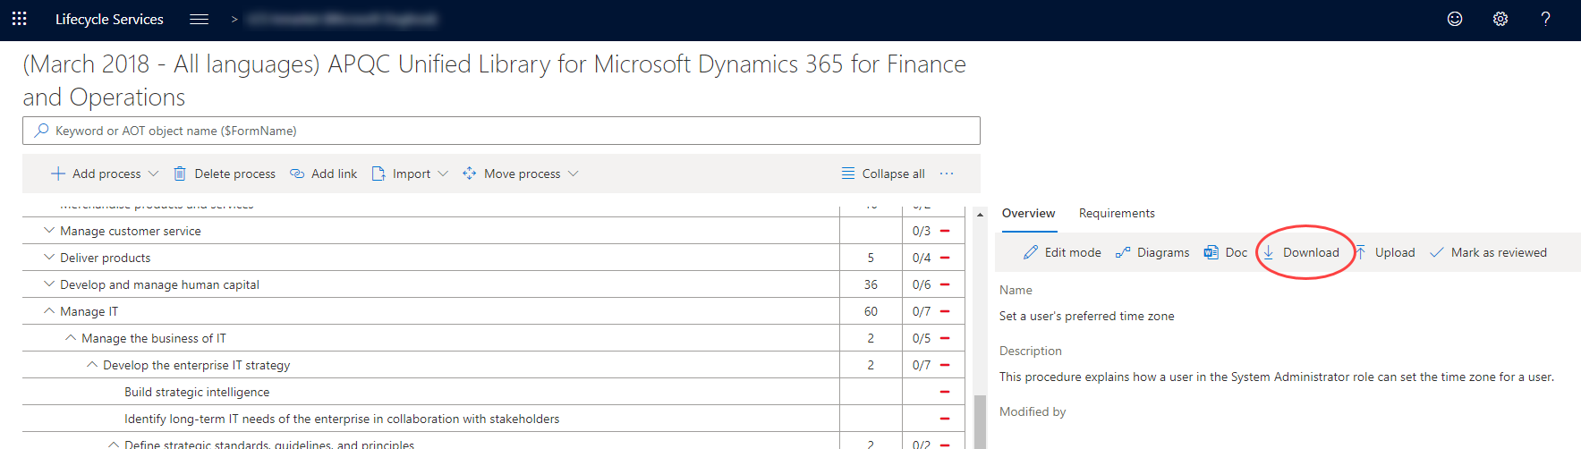This screenshot has width=1581, height=449.
Task: Select the Manage customer service text
Action: point(131,231)
